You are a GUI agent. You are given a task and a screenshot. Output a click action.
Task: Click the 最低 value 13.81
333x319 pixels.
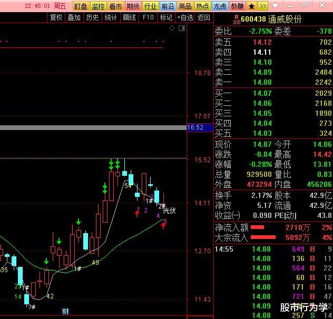pyautogui.click(x=322, y=164)
